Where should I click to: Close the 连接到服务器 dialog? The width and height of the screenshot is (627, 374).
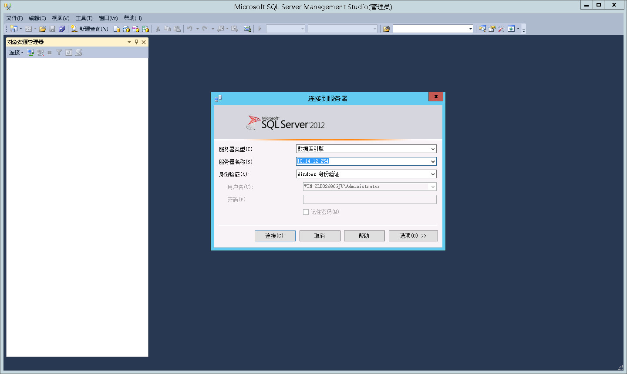[436, 97]
